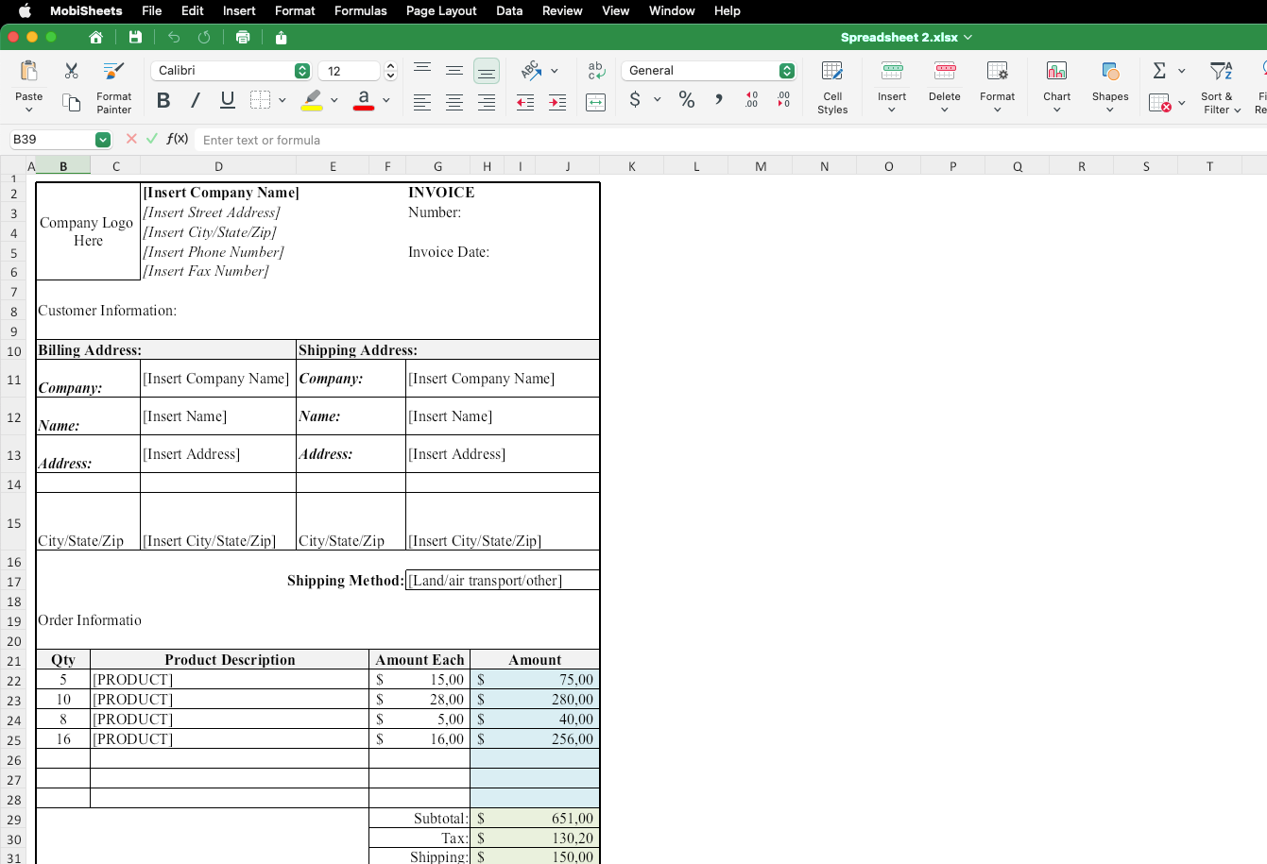Image resolution: width=1267 pixels, height=864 pixels.
Task: Click the percent style icon
Action: point(687,100)
